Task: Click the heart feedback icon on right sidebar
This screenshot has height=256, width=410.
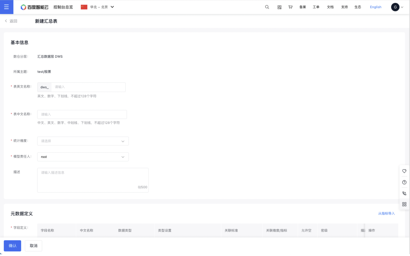Action: coord(404,171)
